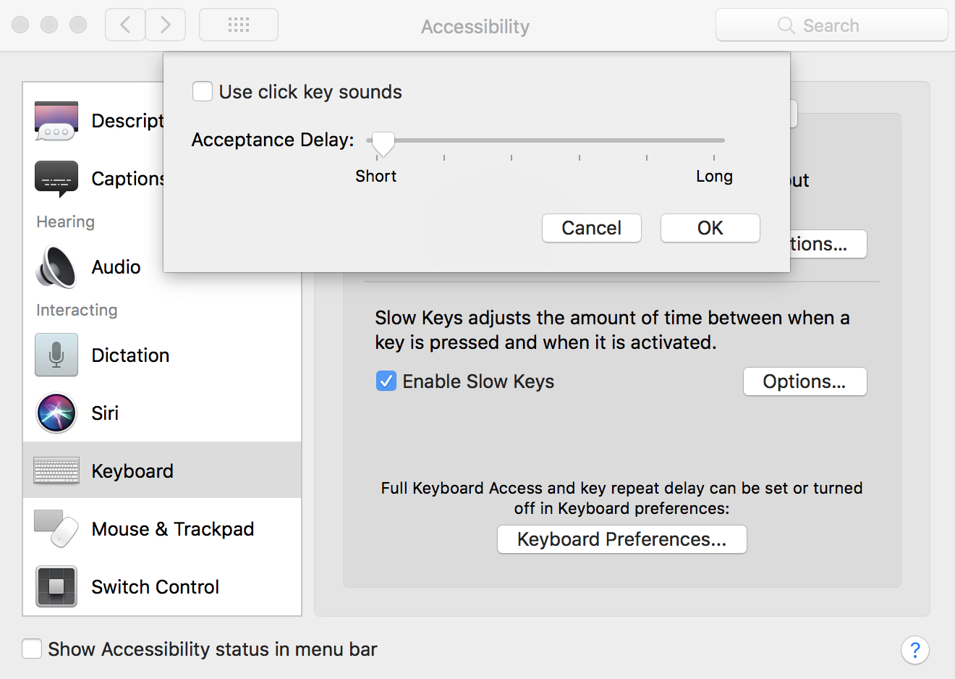This screenshot has height=679, width=955.
Task: Open the help question mark button
Action: 915,649
